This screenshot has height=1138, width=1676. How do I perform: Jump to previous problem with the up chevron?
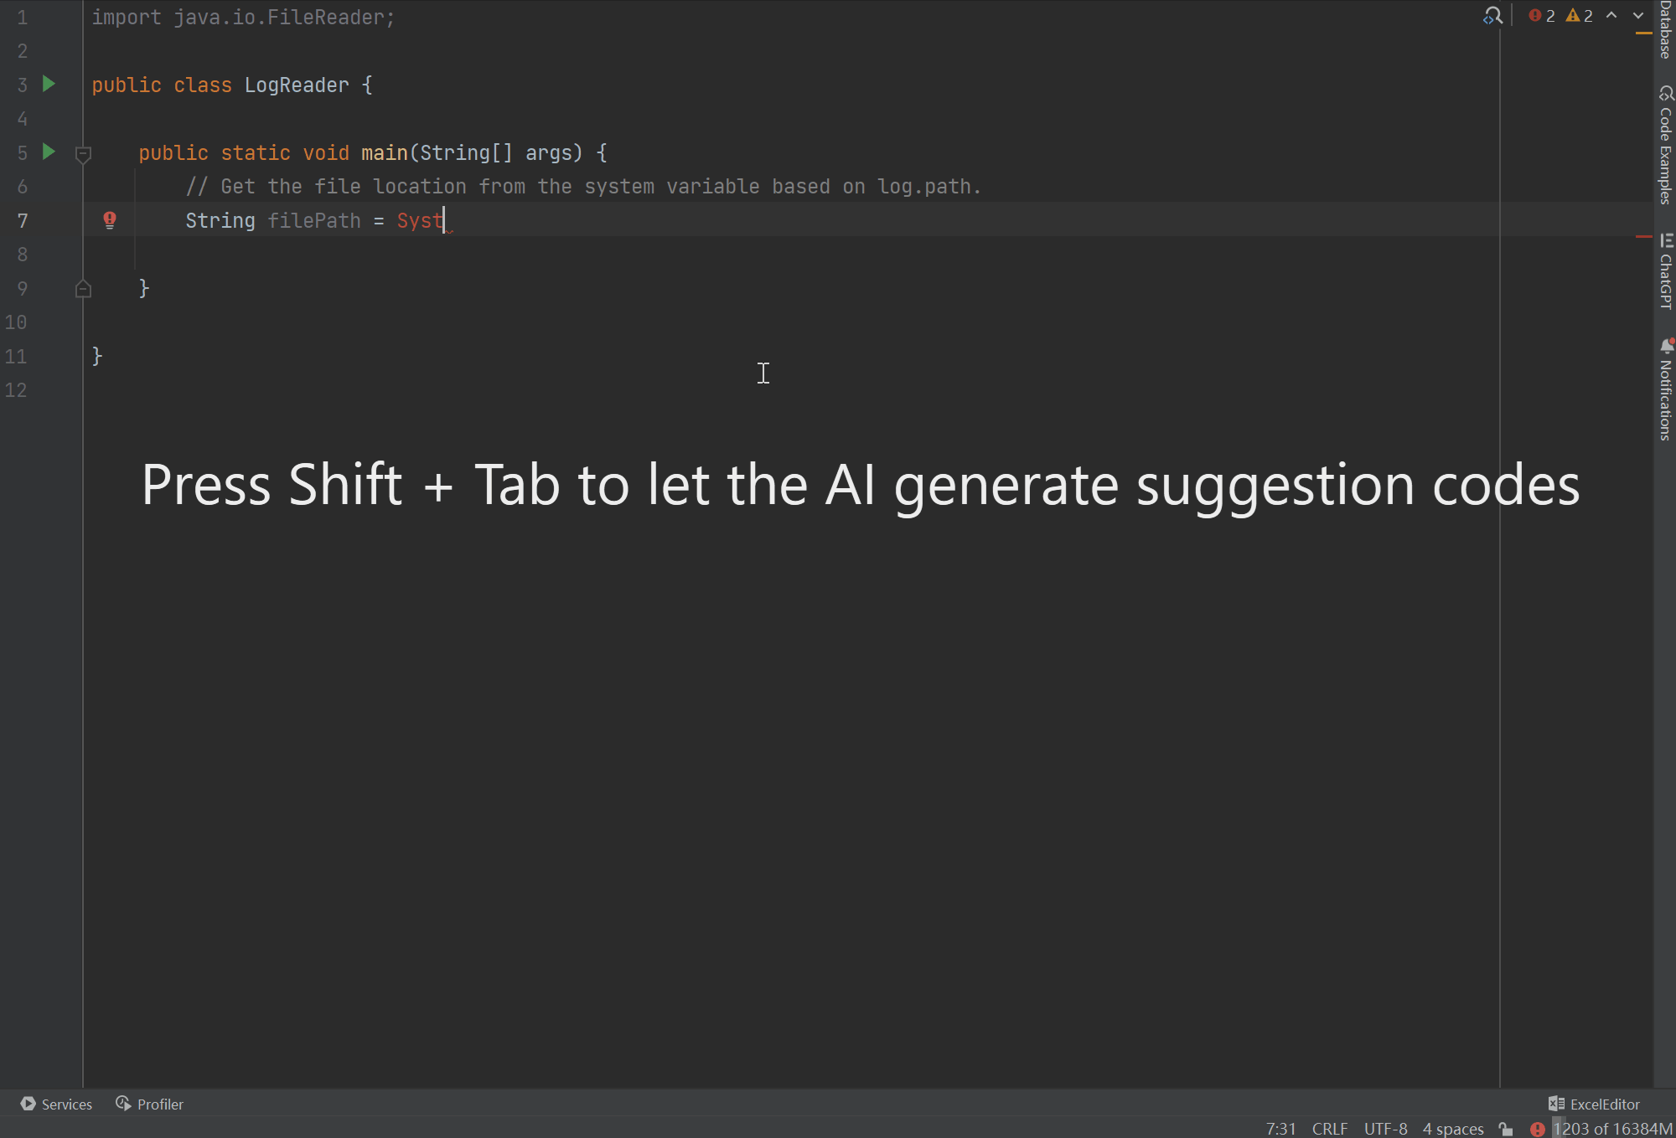pyautogui.click(x=1611, y=15)
